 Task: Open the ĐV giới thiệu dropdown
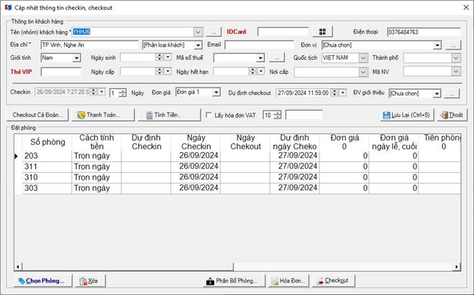[x=437, y=93]
